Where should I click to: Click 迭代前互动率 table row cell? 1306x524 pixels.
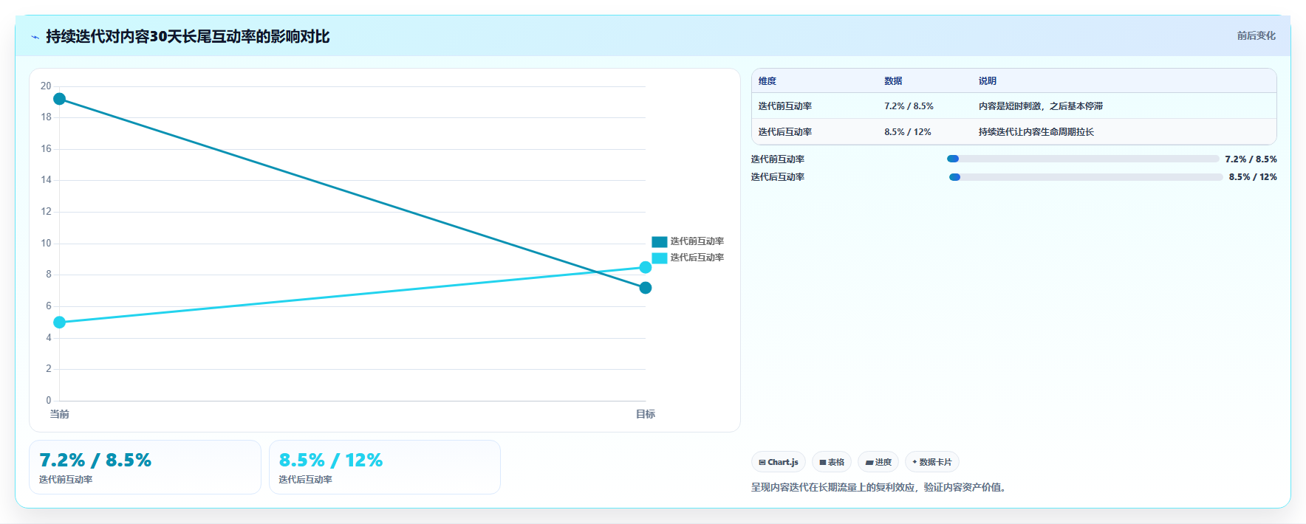784,106
